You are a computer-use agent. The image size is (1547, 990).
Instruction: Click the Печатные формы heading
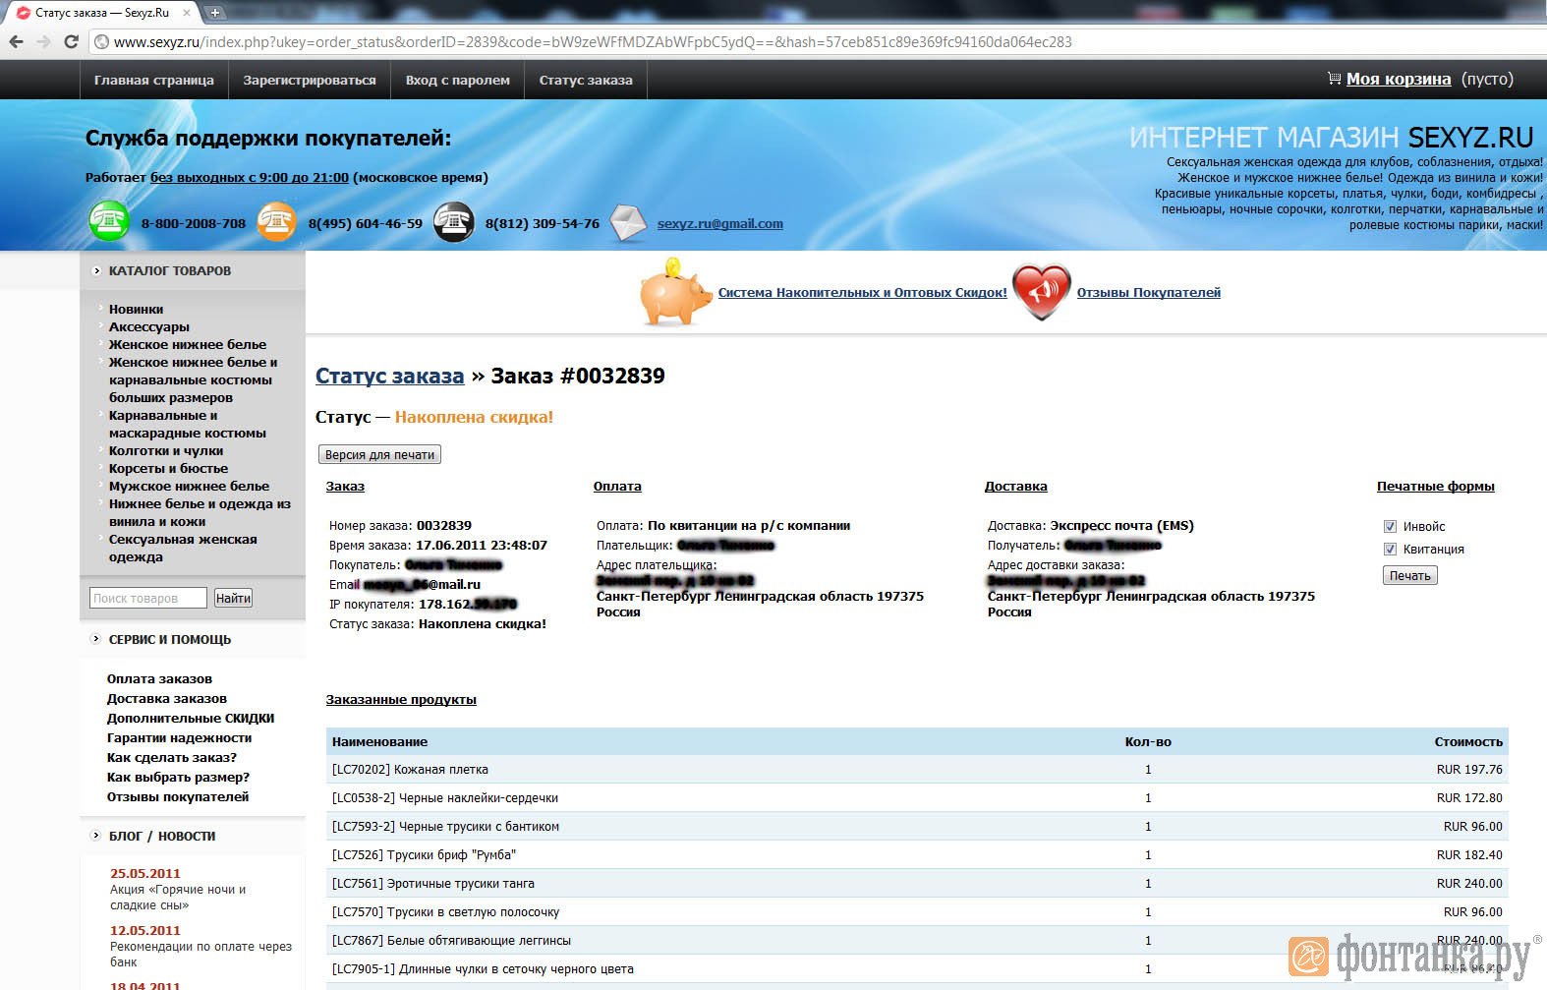[1436, 486]
